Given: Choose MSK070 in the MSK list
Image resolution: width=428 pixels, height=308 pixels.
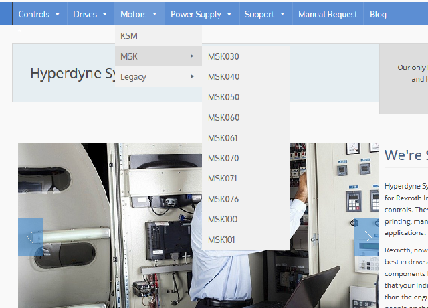Looking at the screenshot, I should pyautogui.click(x=245, y=158).
